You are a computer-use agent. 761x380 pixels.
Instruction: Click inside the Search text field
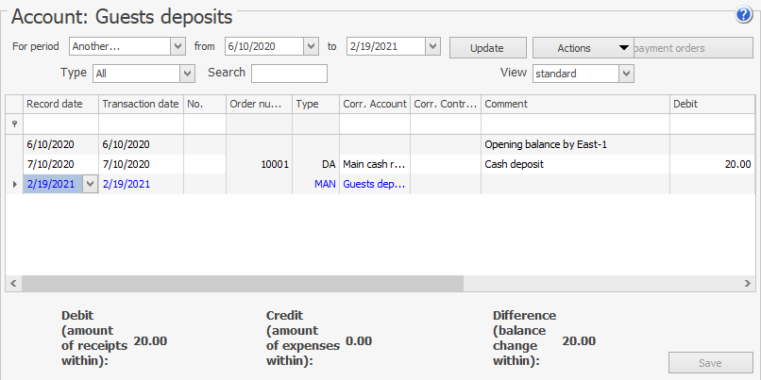pyautogui.click(x=289, y=74)
